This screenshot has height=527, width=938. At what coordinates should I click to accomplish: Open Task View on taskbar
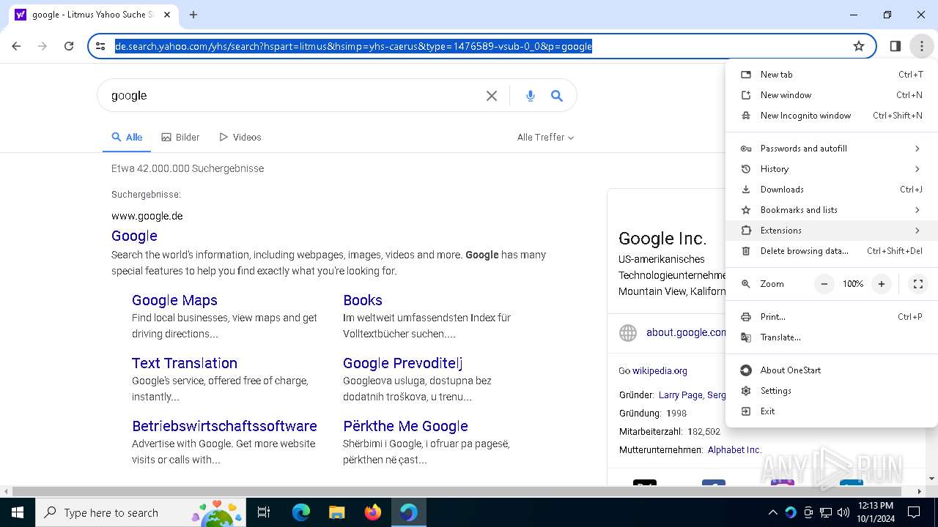coord(264,512)
